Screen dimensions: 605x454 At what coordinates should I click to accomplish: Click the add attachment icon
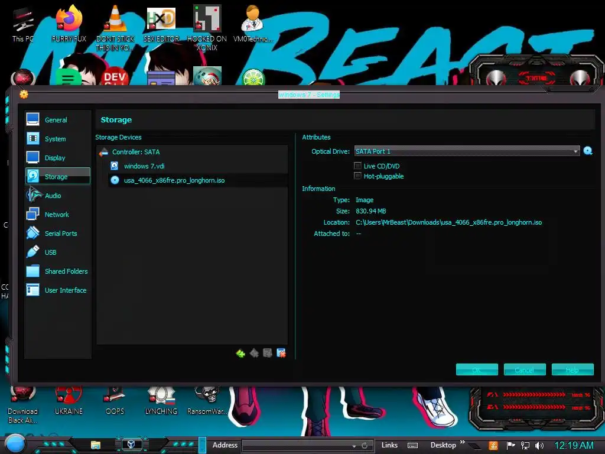268,354
